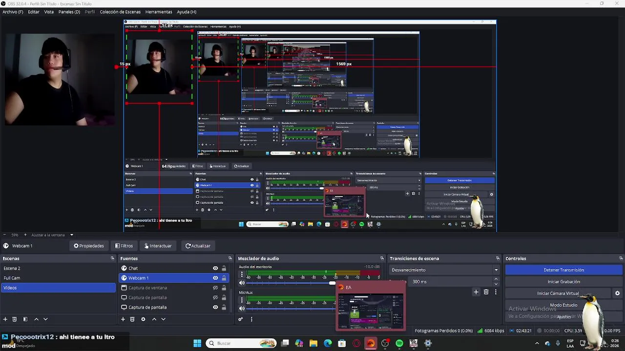This screenshot has width=625, height=351.
Task: Open audio mixer menu dots beside gears
Action: pos(251,319)
